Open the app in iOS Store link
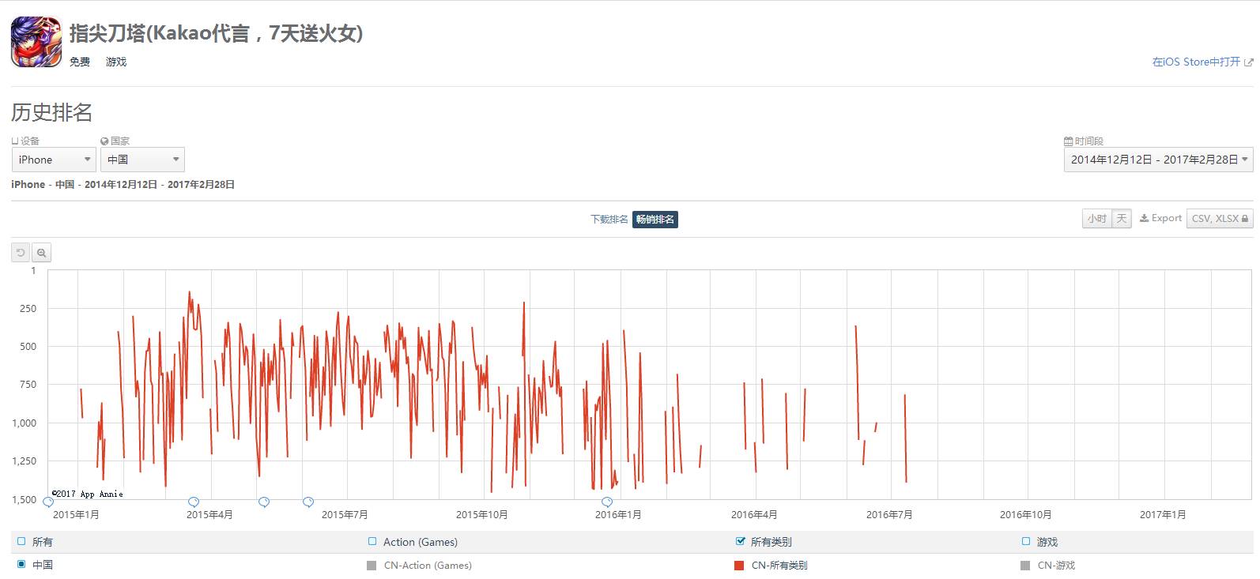Screen dimensions: 1260x579 click(x=1196, y=62)
